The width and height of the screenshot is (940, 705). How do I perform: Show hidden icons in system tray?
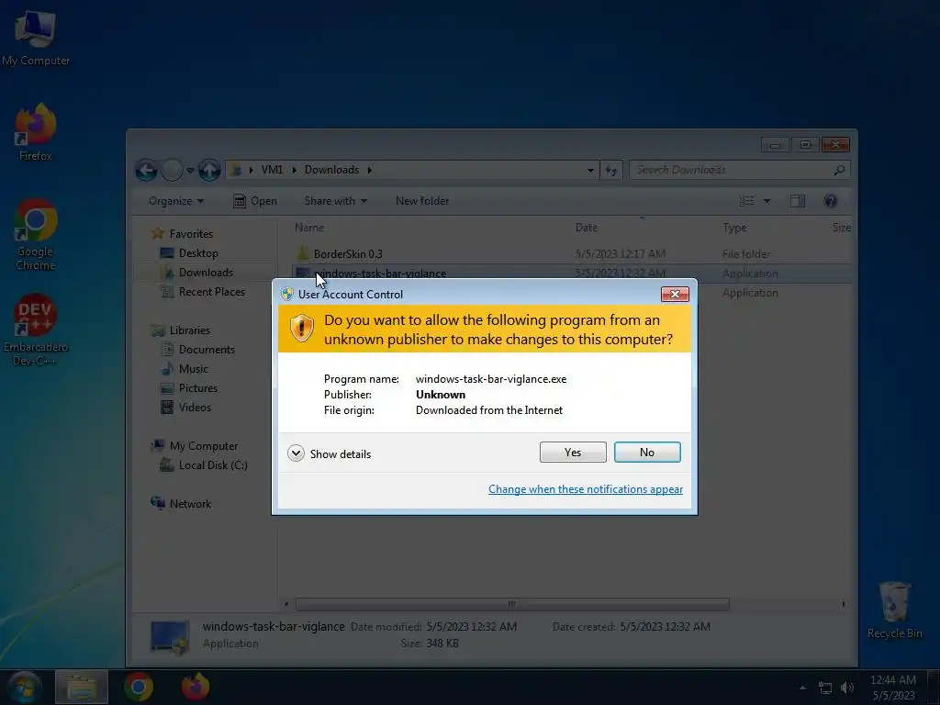pos(802,688)
